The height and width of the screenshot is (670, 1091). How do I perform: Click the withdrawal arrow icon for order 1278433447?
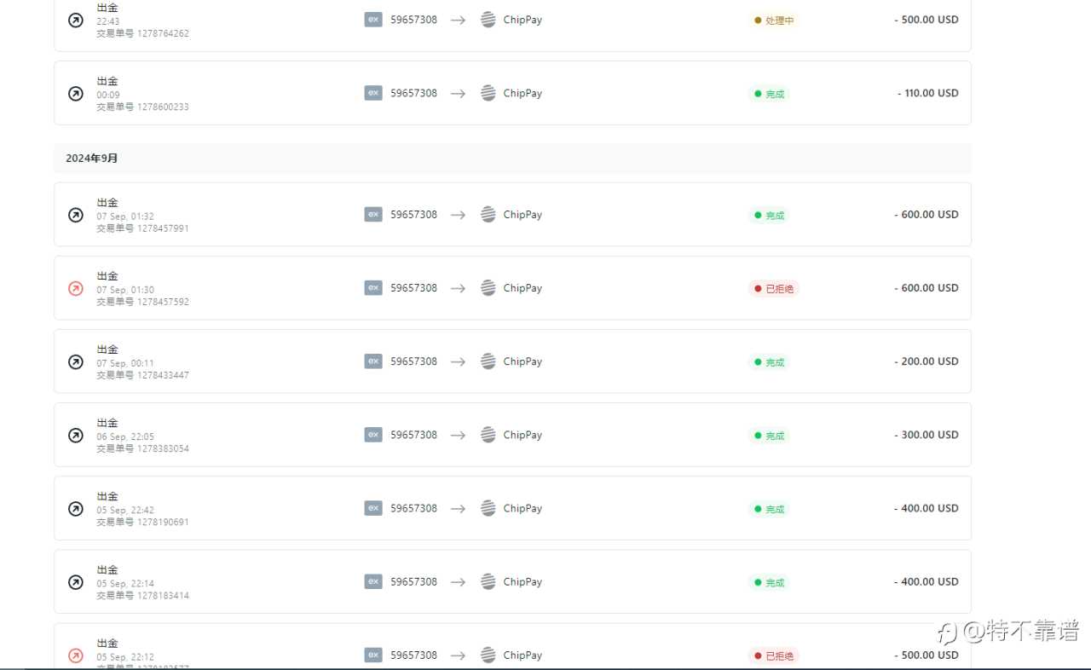point(76,361)
